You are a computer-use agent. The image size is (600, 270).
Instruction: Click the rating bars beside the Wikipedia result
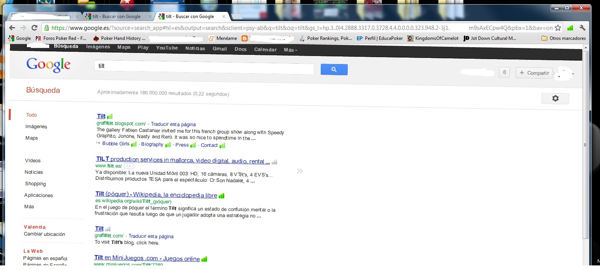click(222, 196)
